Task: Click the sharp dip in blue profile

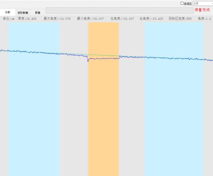Action: 88,60
